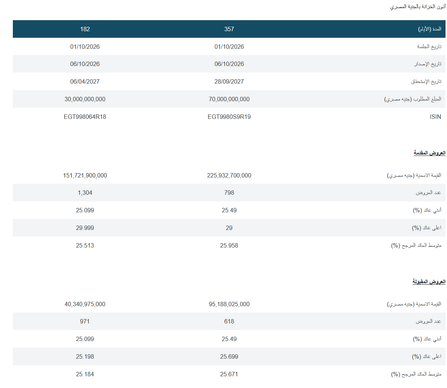Select accepted highest yield 25.699

(229, 356)
